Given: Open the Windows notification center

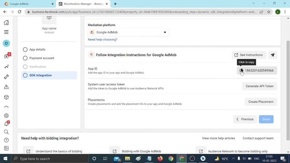Looking at the screenshot, I should (283, 158).
